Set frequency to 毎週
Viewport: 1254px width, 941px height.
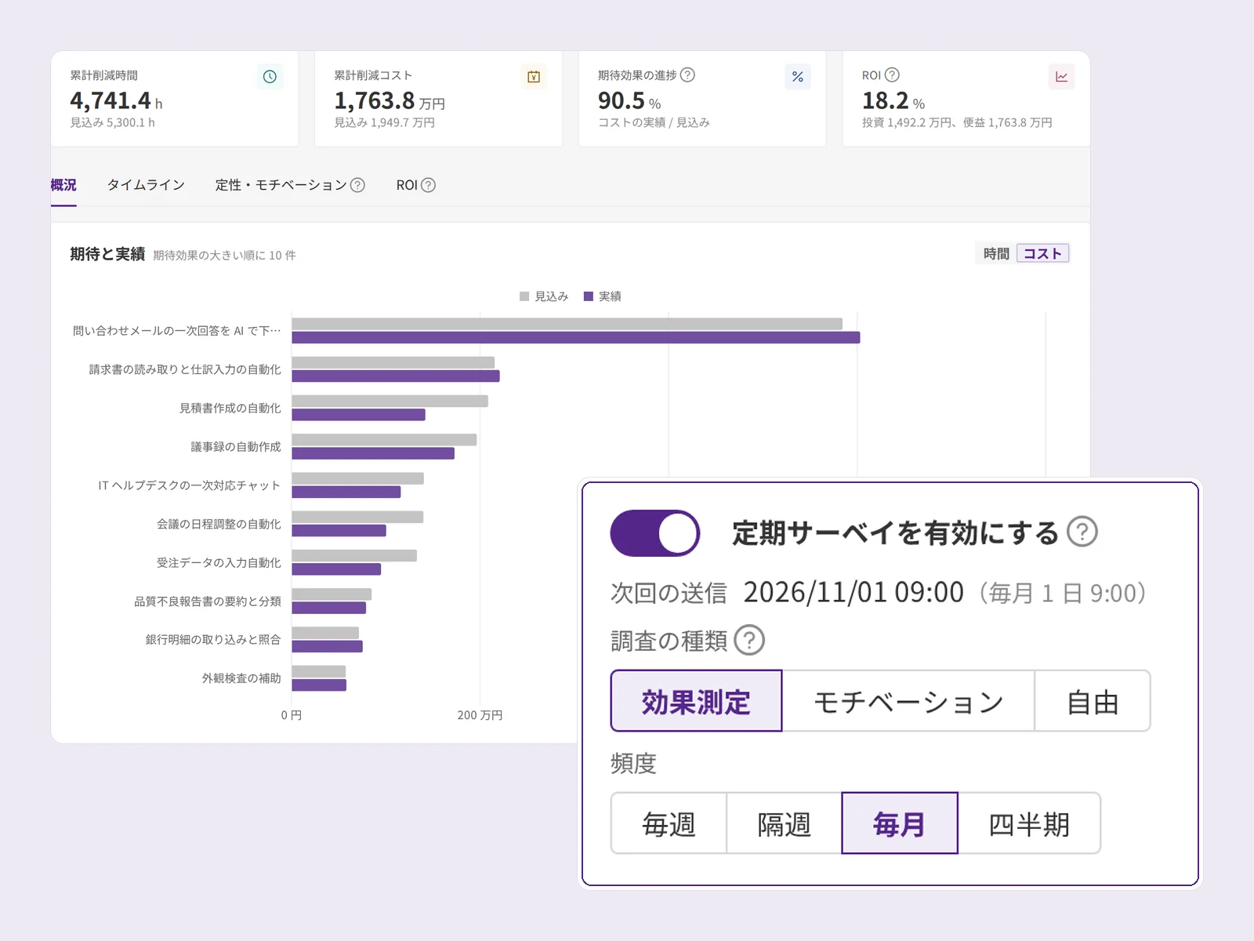click(669, 823)
